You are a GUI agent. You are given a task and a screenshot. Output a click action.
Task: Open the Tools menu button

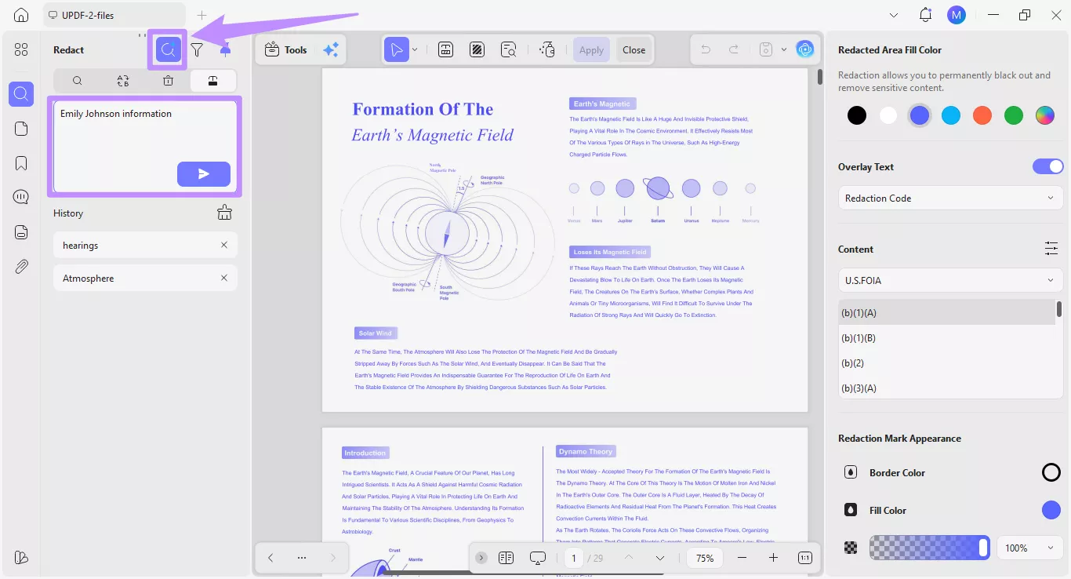click(285, 49)
